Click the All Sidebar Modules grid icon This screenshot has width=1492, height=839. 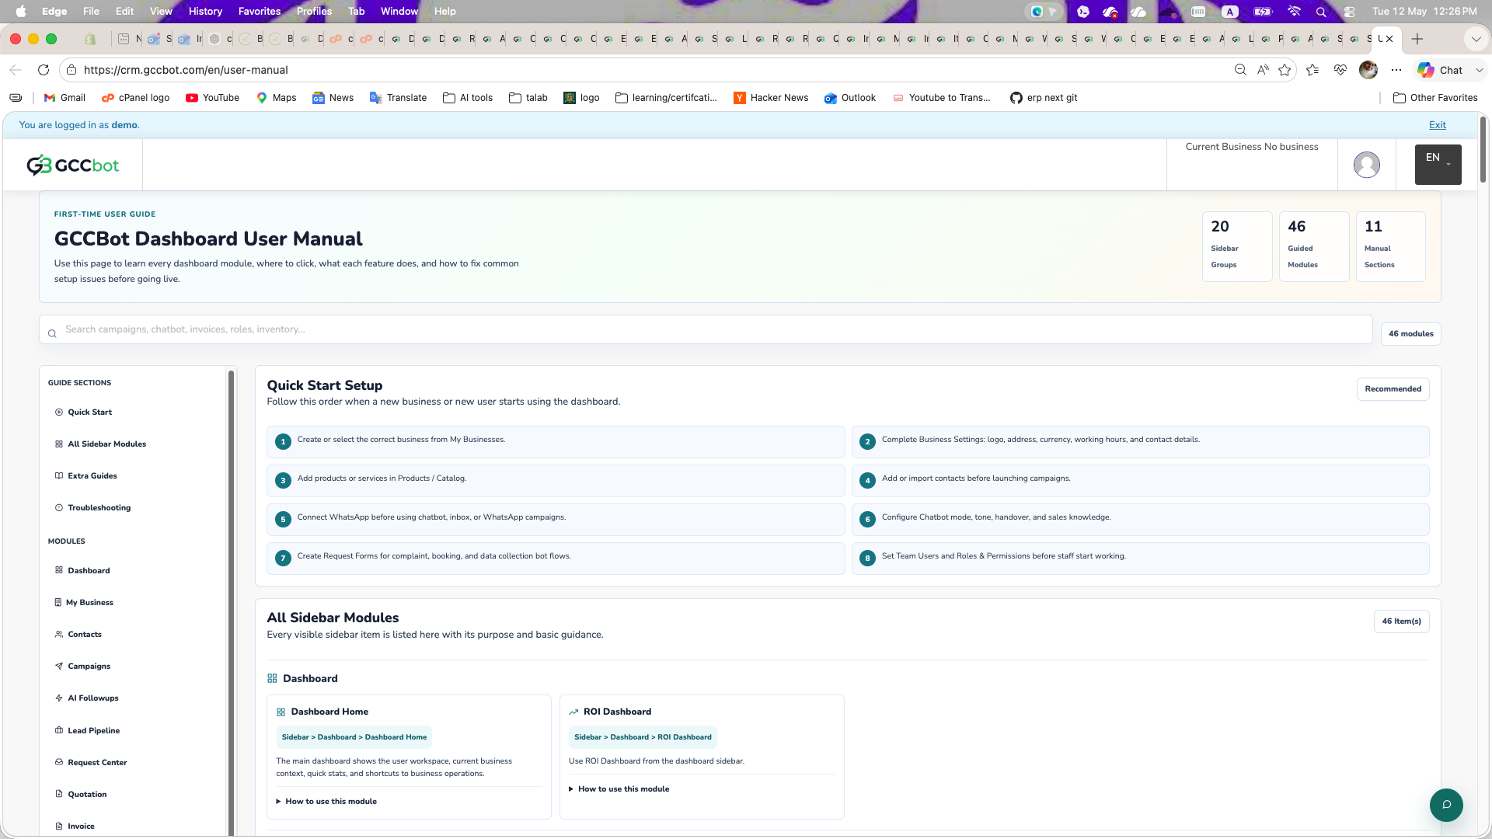pyautogui.click(x=59, y=444)
